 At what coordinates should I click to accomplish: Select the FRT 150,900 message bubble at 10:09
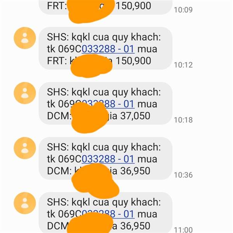pos(105,7)
